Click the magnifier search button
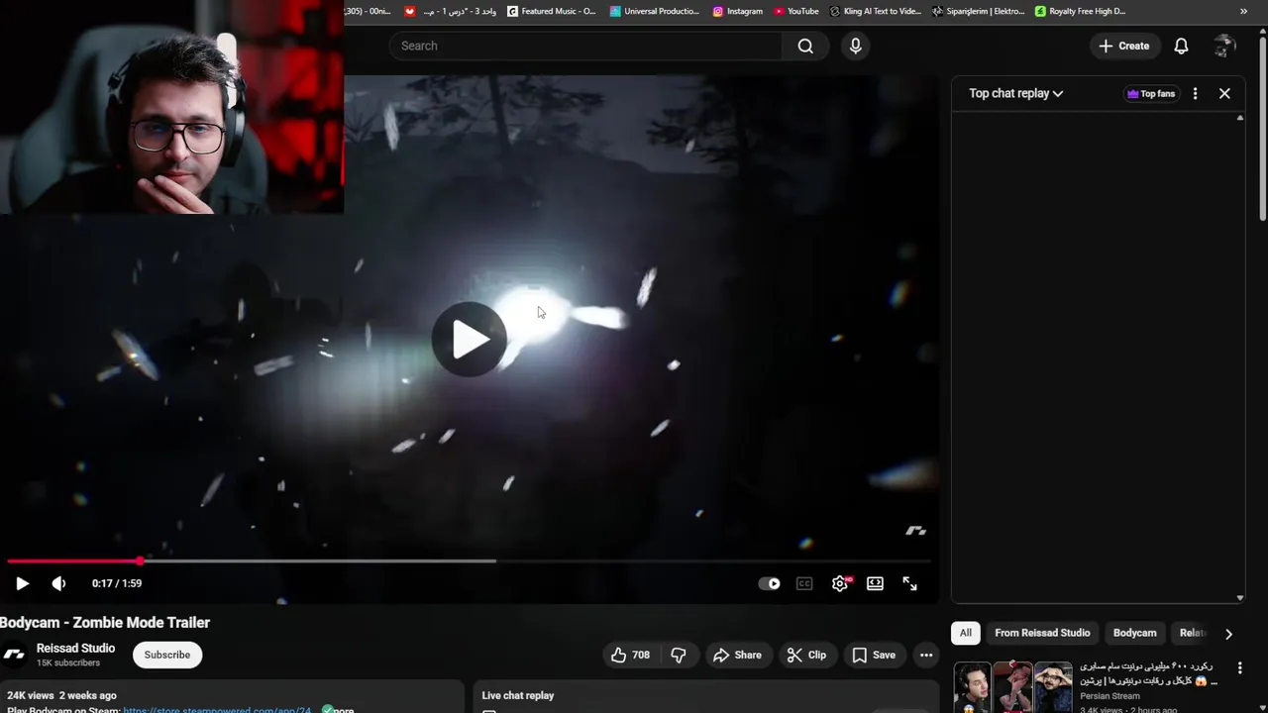The height and width of the screenshot is (713, 1268). (805, 46)
